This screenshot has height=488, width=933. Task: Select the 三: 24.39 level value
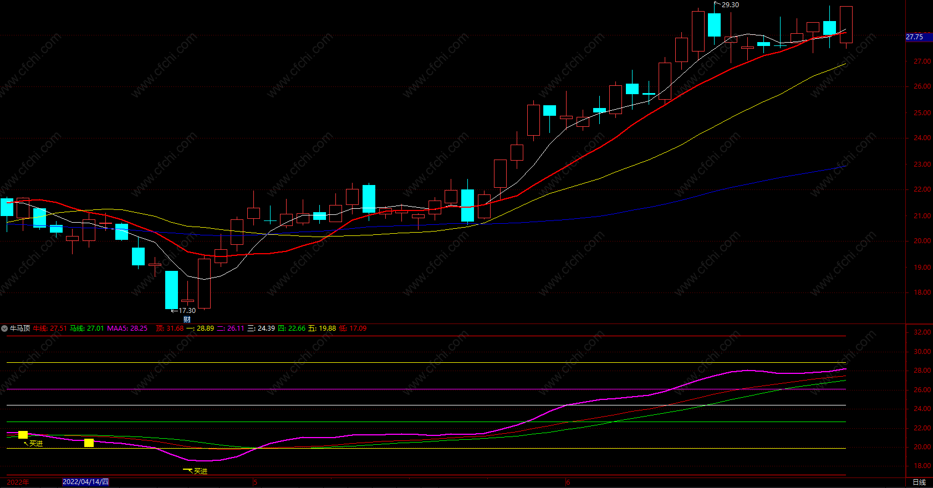261,328
